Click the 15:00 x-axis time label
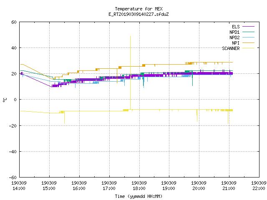 pos(49,188)
